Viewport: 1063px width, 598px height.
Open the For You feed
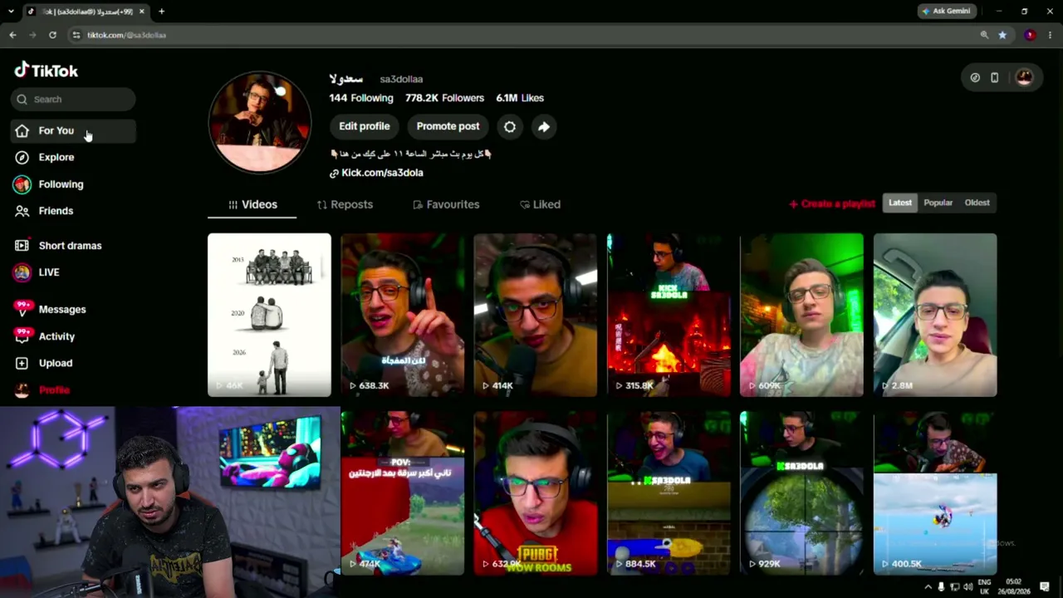(x=73, y=130)
